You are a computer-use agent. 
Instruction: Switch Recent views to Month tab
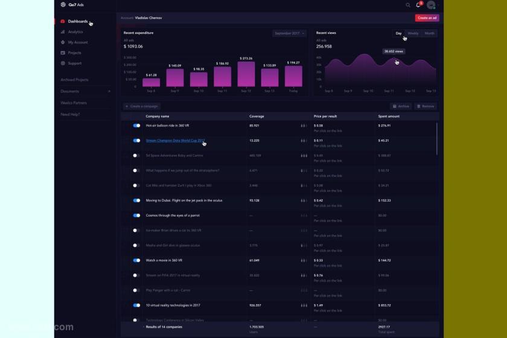pos(429,33)
